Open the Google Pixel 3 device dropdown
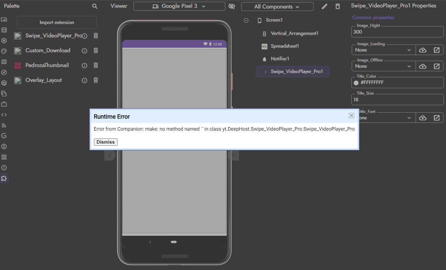Screen dimensions: 446x270 pos(179,6)
